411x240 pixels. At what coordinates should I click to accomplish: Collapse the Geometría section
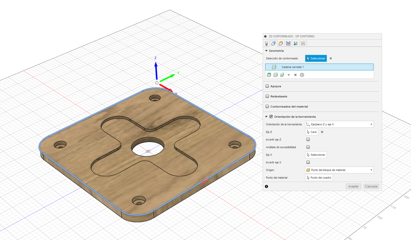click(x=266, y=51)
